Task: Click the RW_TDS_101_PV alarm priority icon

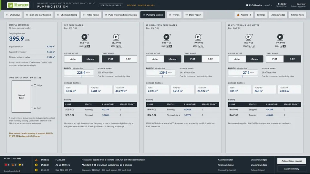Action: coord(36,170)
